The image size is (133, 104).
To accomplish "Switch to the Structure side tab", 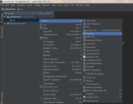I will click(x=2, y=32).
